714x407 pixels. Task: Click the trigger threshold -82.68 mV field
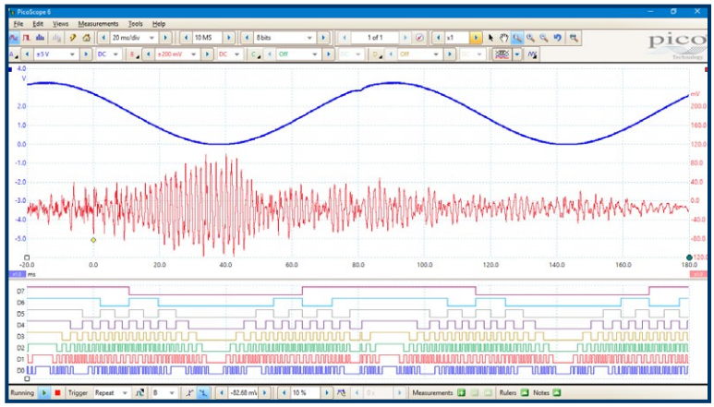pyautogui.click(x=243, y=393)
